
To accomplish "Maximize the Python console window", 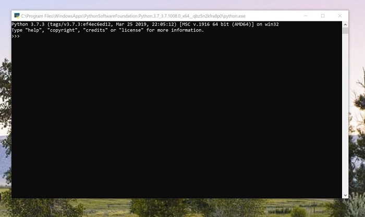I will click(x=323, y=16).
